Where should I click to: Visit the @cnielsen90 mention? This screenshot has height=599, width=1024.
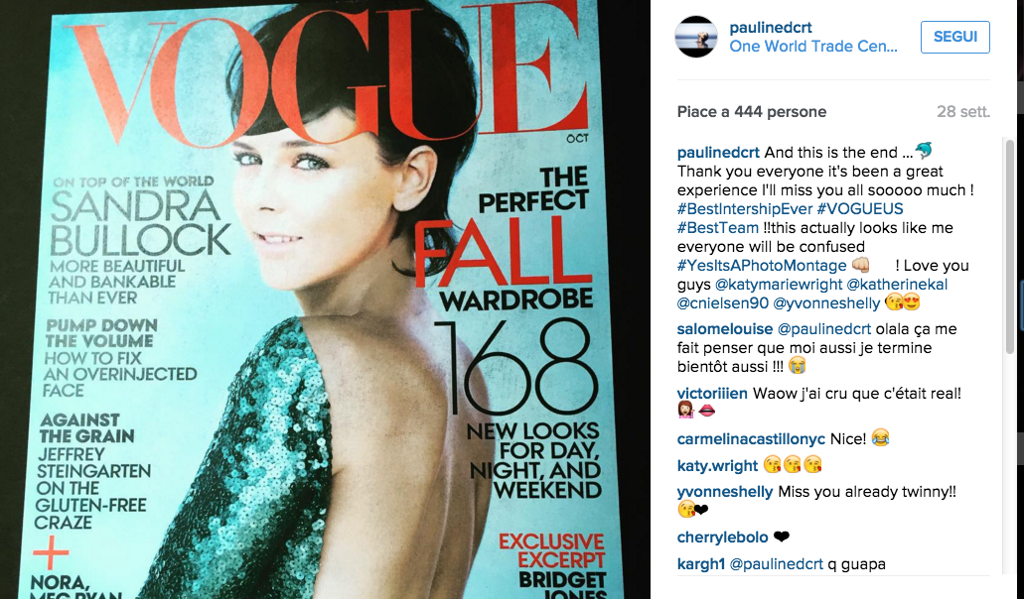click(722, 303)
